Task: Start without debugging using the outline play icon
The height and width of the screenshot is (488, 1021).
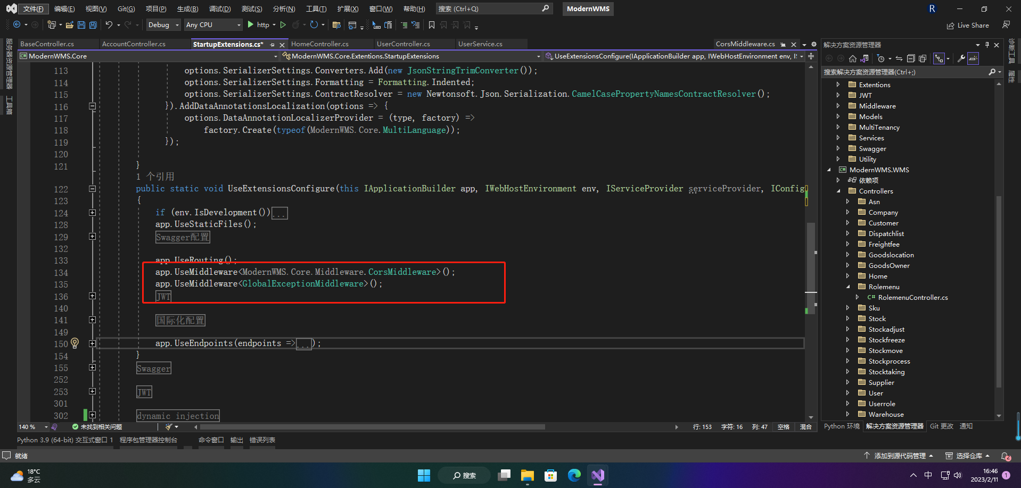Action: pos(283,24)
